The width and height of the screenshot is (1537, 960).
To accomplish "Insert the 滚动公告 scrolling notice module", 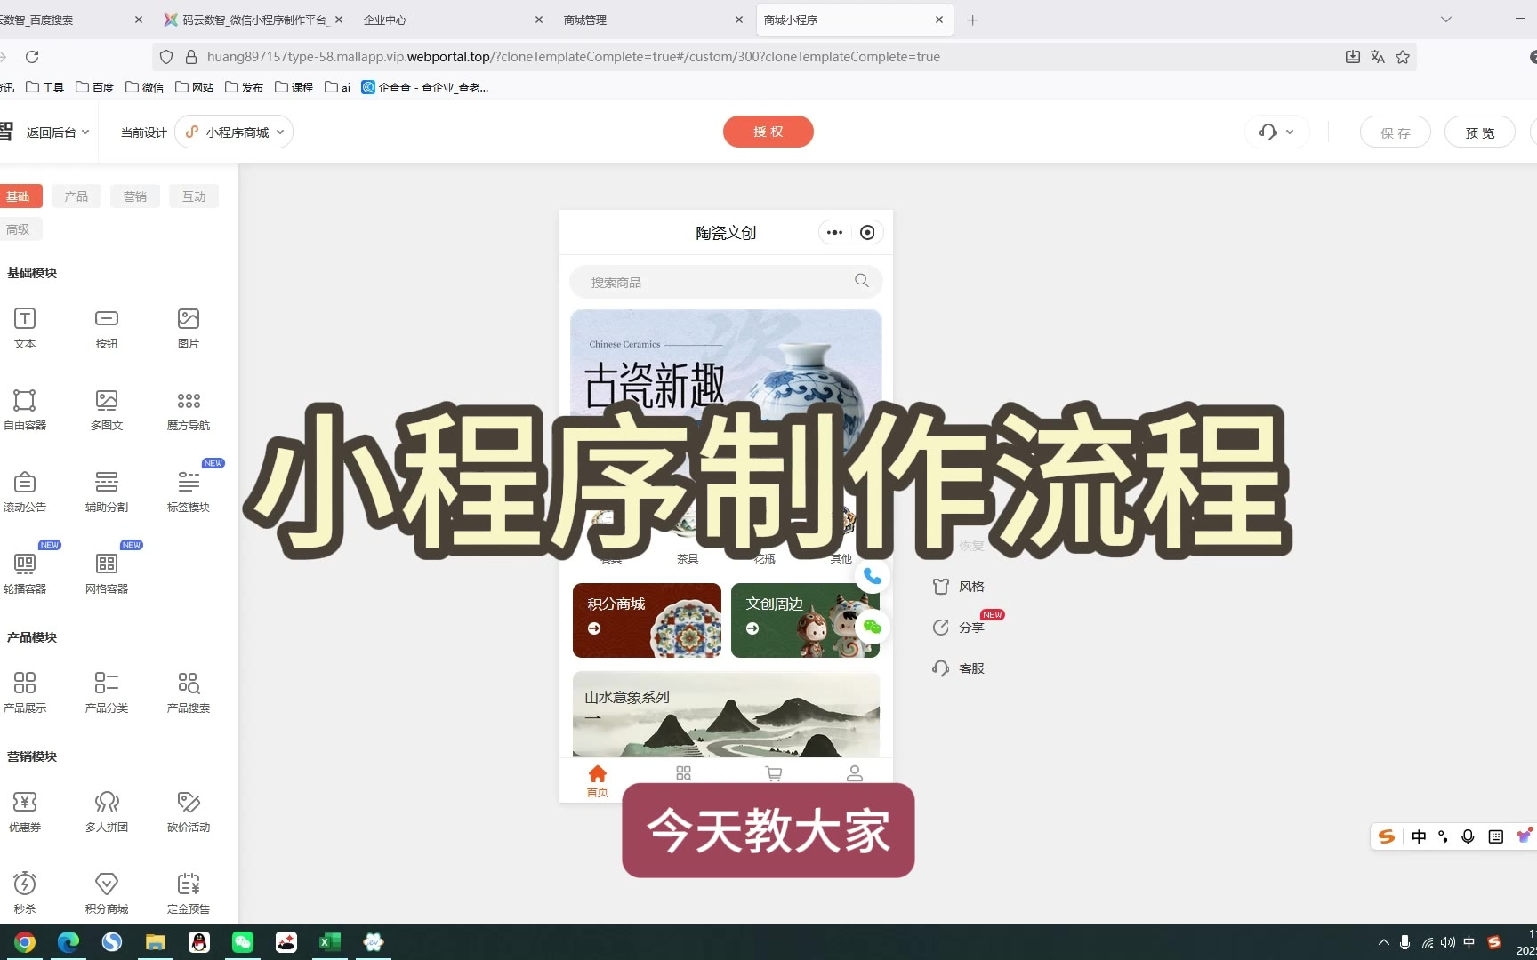I will (25, 492).
